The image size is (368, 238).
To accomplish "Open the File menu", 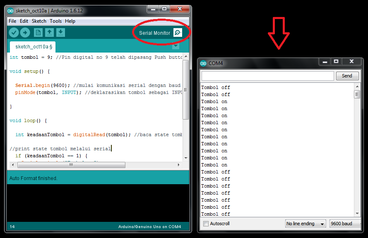I will (x=12, y=21).
